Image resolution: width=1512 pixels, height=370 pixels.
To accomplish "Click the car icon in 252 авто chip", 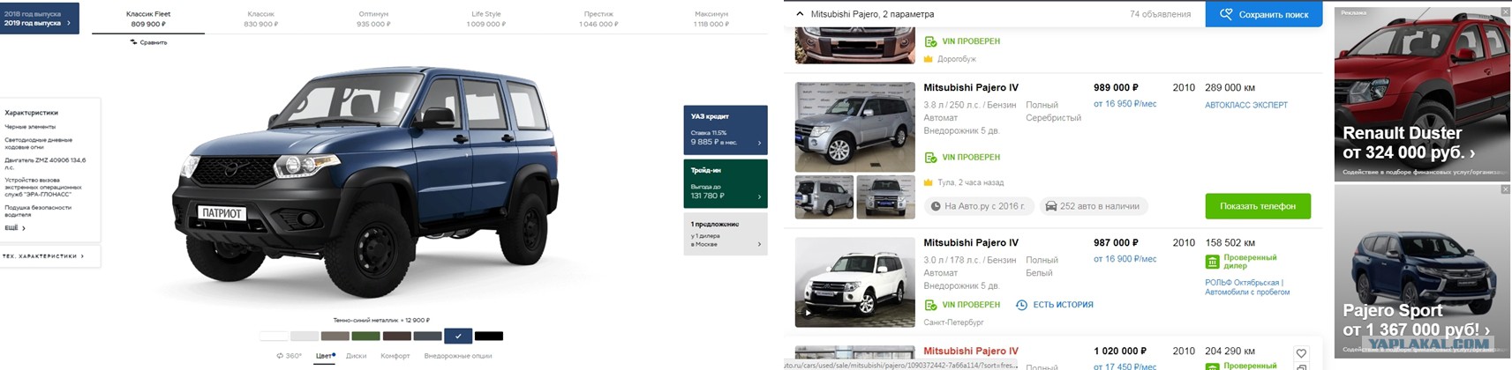I will tap(1051, 206).
